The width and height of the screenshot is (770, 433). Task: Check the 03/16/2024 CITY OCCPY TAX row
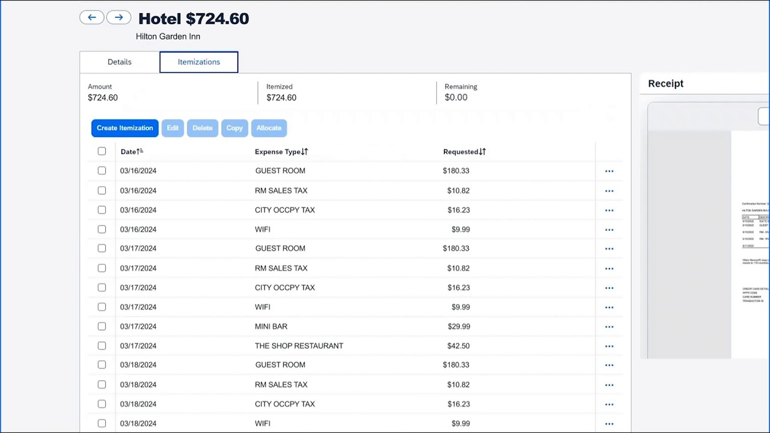102,210
